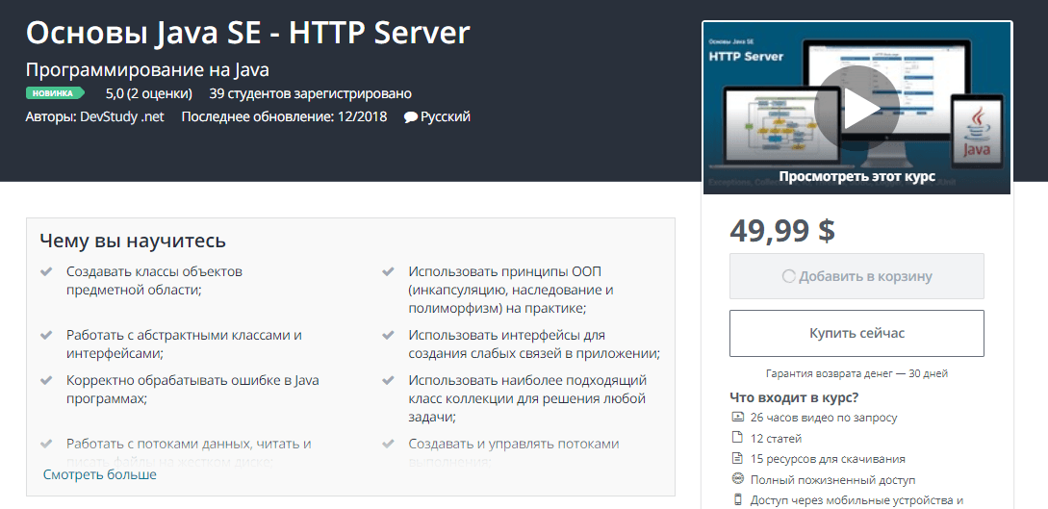1048x509 pixels.
Task: Click text Корректно обрабатывать ошибке в Java
Action: 192,390
